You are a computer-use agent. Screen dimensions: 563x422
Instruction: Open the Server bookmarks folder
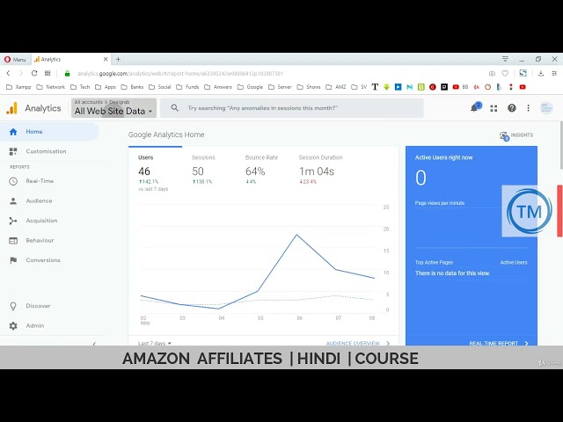(x=280, y=87)
